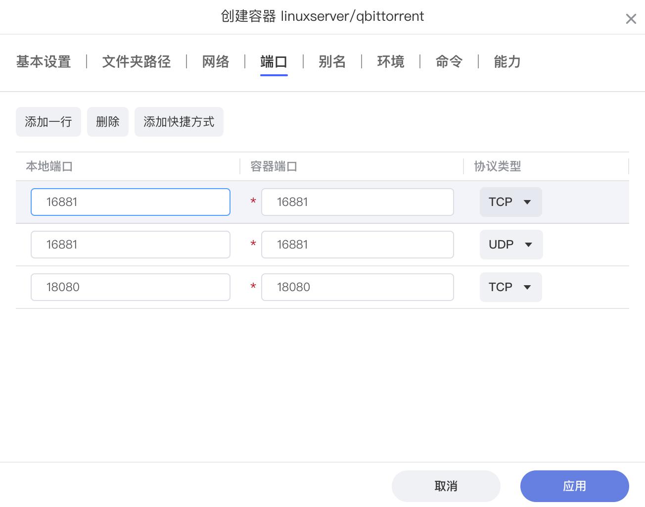Switch to the 别名 tab
The width and height of the screenshot is (645, 507).
[x=332, y=62]
